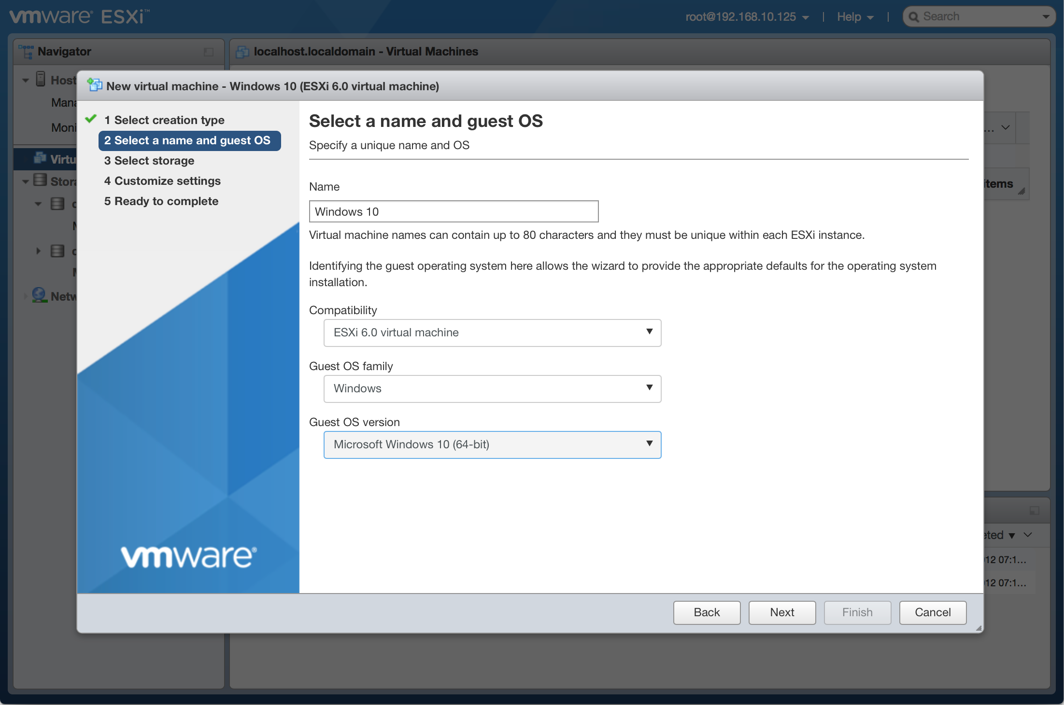This screenshot has height=705, width=1064.
Task: Click the Name input field
Action: 454,211
